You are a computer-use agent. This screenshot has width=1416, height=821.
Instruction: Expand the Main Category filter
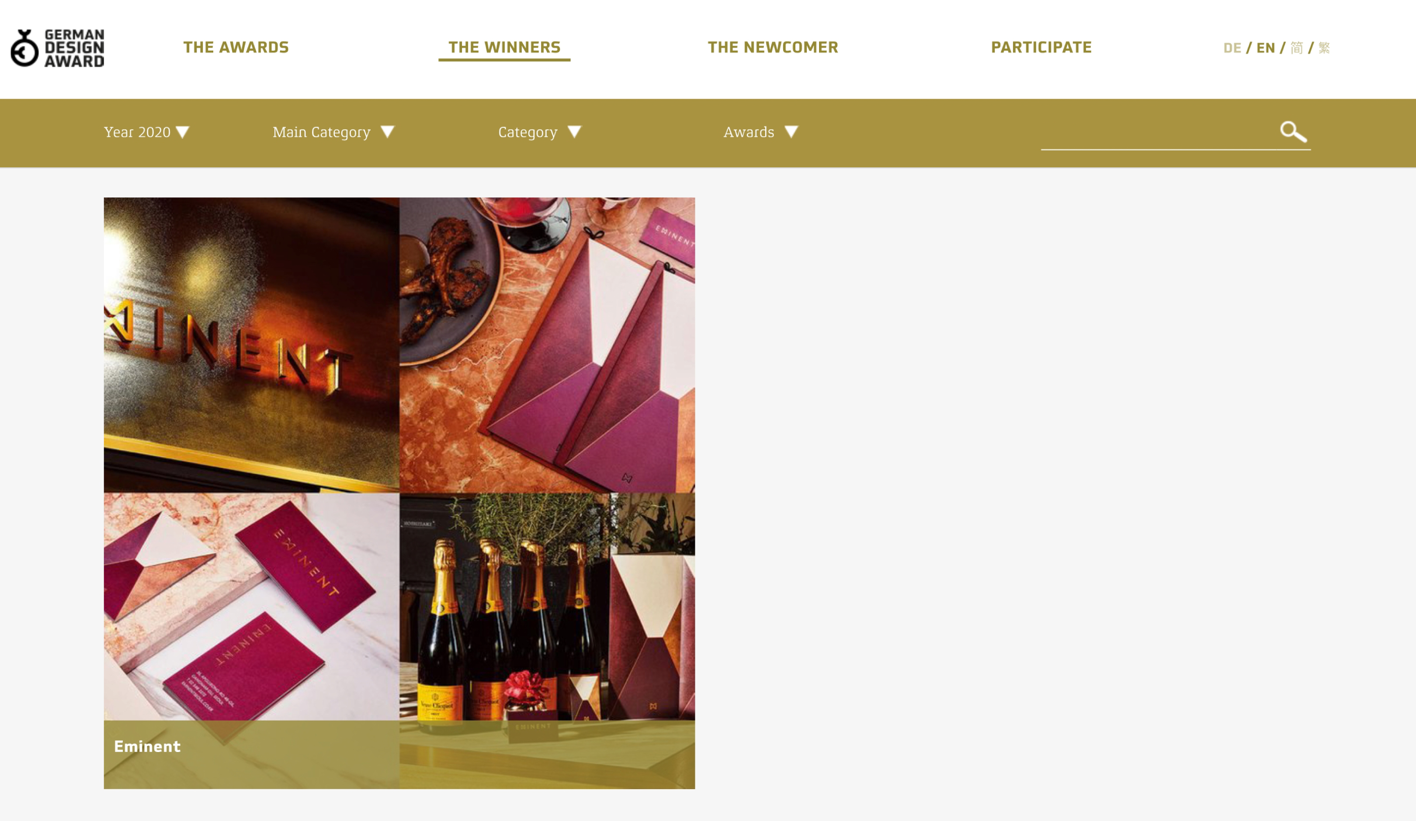coord(334,132)
